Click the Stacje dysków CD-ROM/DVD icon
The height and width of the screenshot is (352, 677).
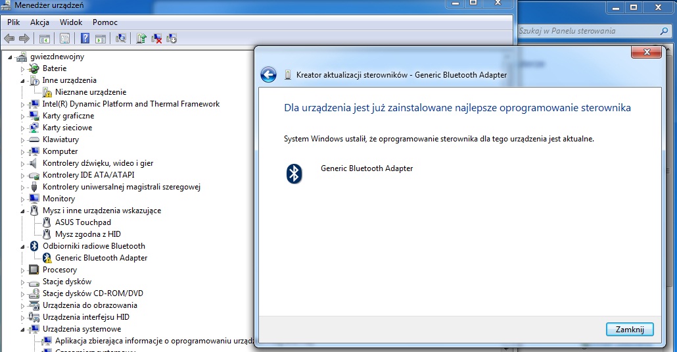(34, 293)
